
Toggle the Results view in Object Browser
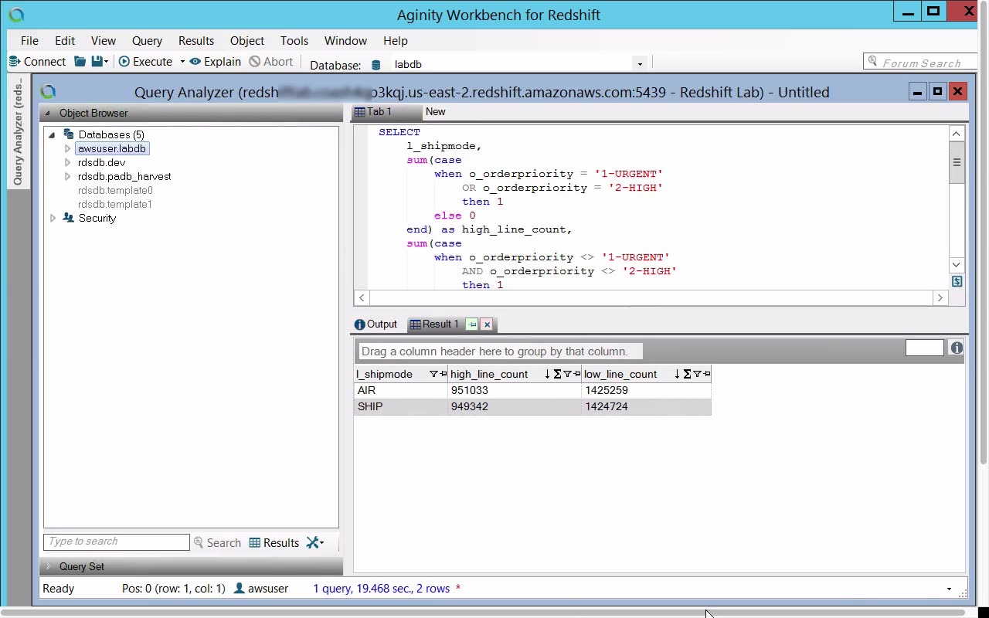[x=274, y=543]
